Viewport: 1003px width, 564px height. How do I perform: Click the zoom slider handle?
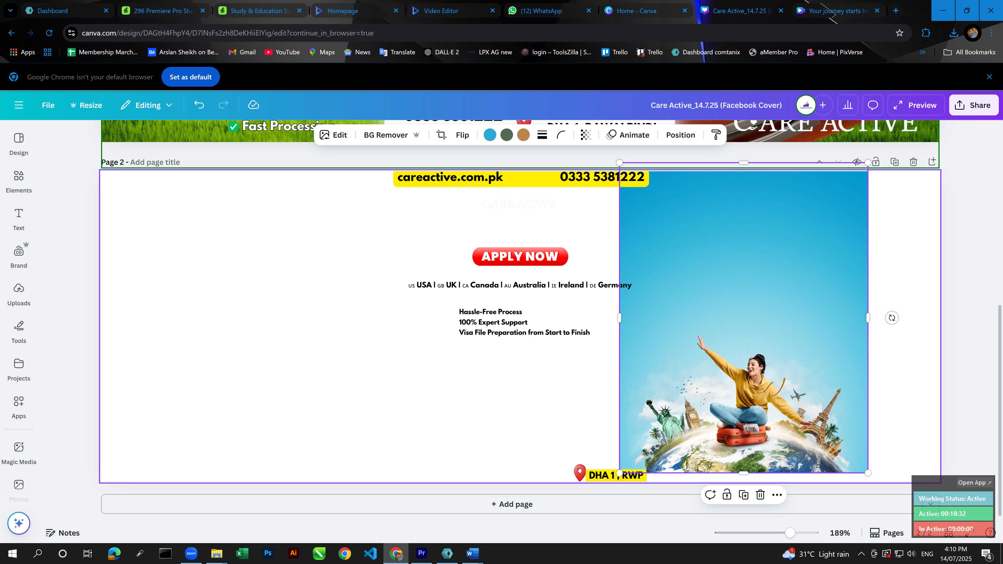[790, 532]
